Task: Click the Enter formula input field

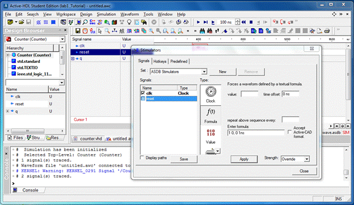Action: click(256, 133)
